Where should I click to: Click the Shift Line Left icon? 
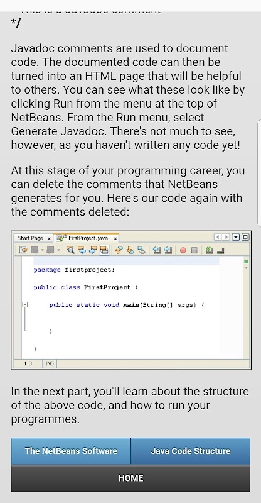(157, 250)
